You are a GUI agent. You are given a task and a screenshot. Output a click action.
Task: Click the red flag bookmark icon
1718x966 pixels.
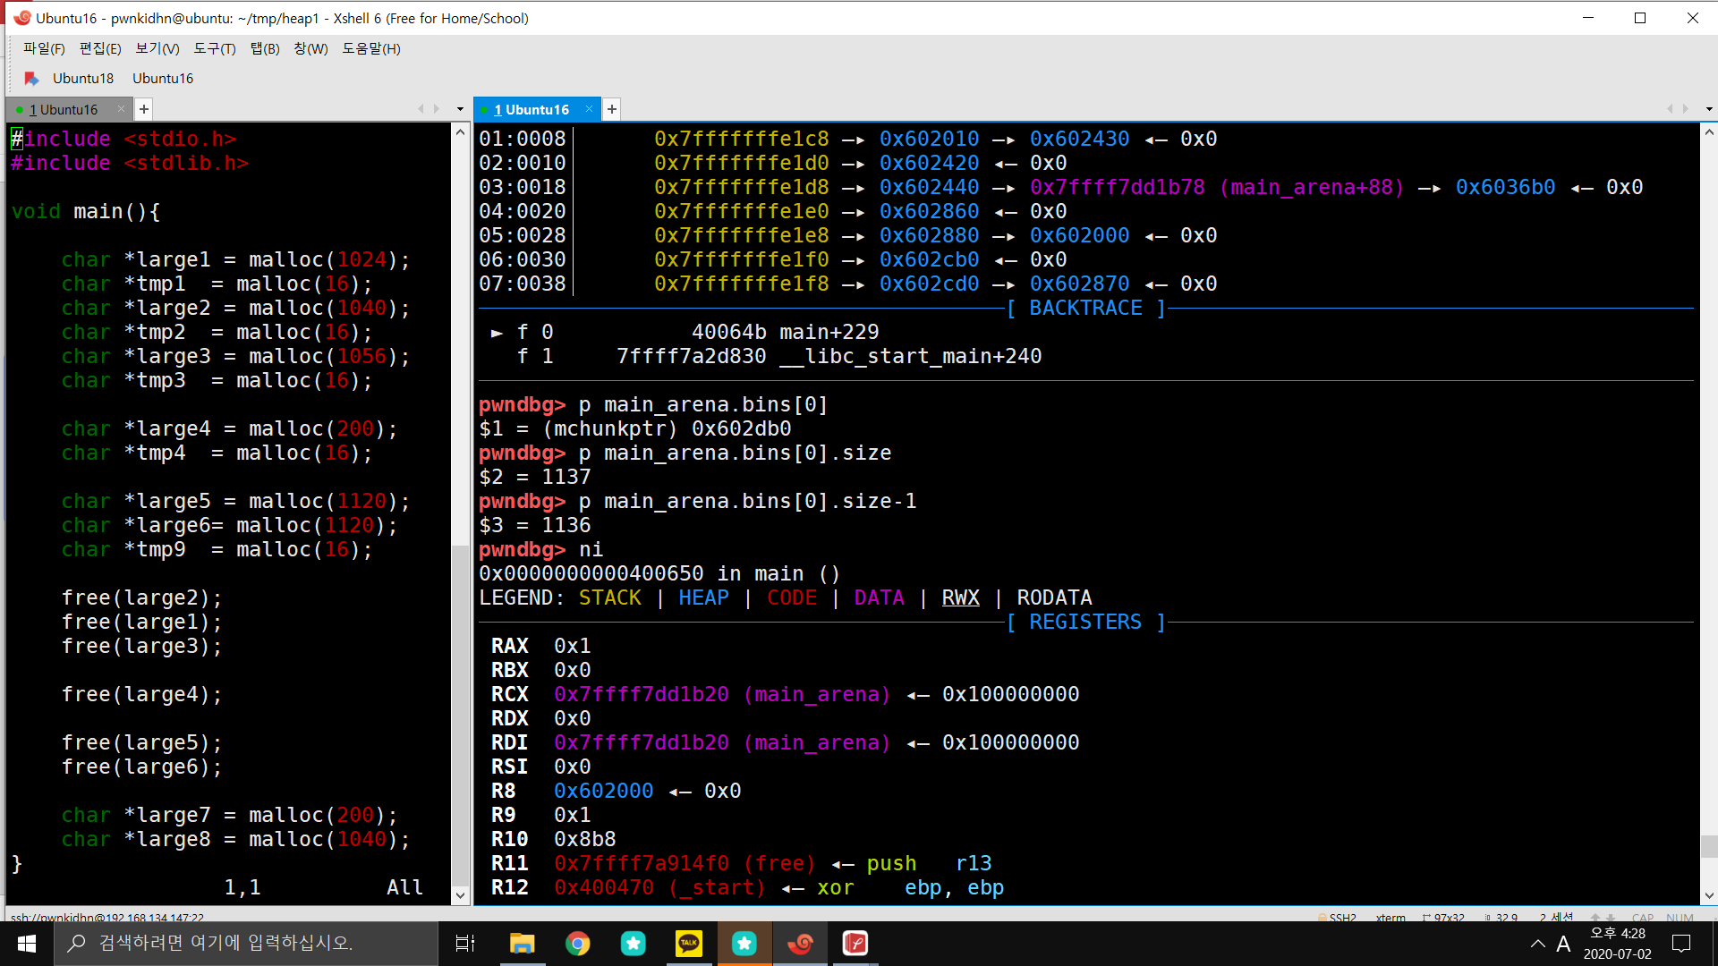point(31,79)
